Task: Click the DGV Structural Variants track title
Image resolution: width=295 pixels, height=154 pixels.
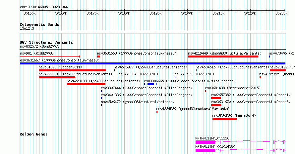Action: pyautogui.click(x=46, y=42)
